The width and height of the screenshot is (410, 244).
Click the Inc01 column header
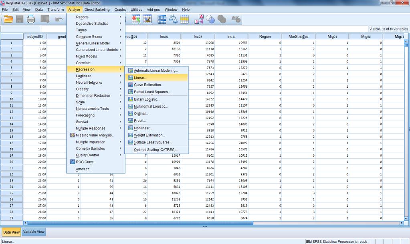[164, 36]
